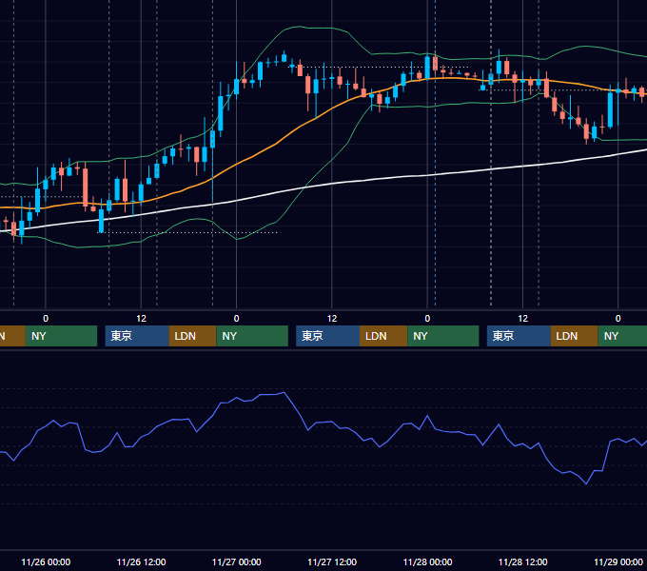Screen dimensions: 647x571
Task: Select the LDN session block for 11/27
Action: pyautogui.click(x=383, y=336)
